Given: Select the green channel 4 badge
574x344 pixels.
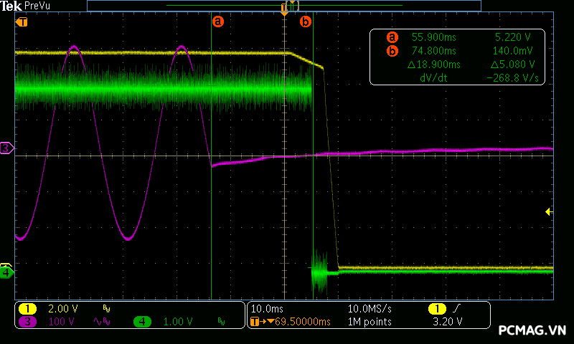Looking at the screenshot, I should pyautogui.click(x=142, y=322).
